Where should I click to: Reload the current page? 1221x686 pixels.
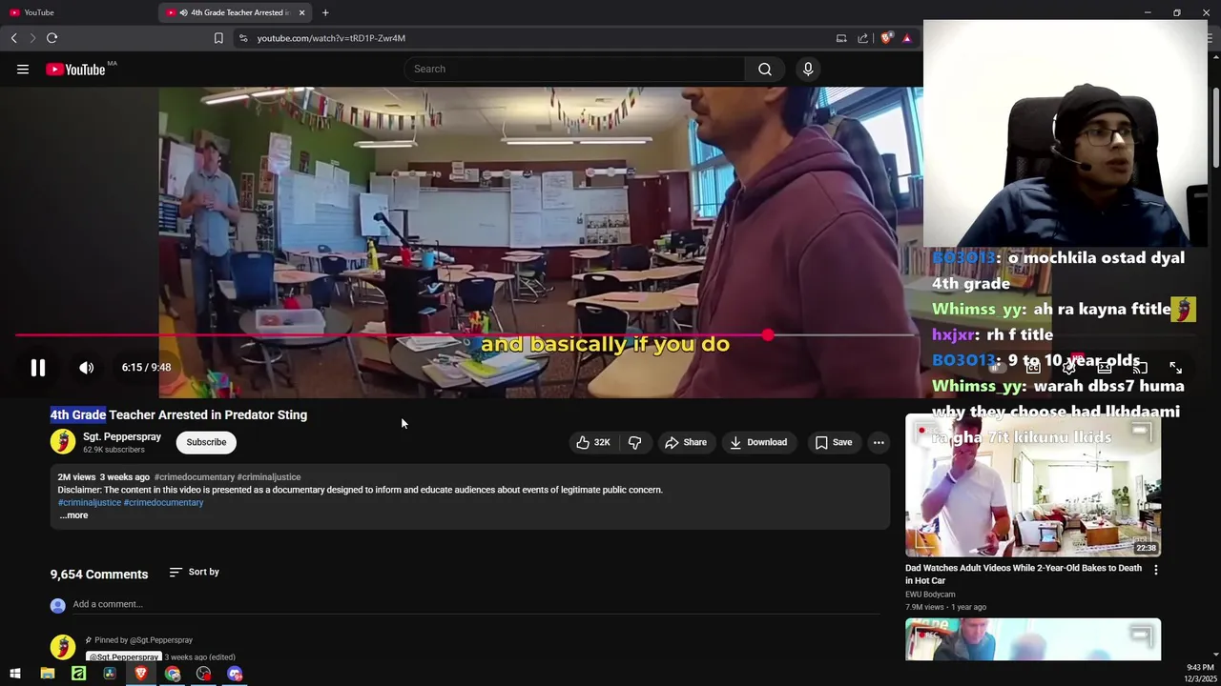click(x=52, y=38)
